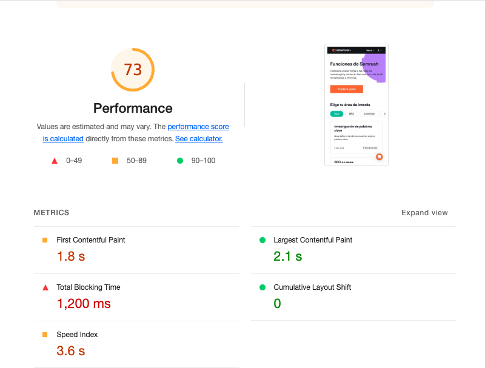The image size is (485, 368).
Task: Click the green circle beside Cumulative Layout Shift
Action: click(x=263, y=287)
